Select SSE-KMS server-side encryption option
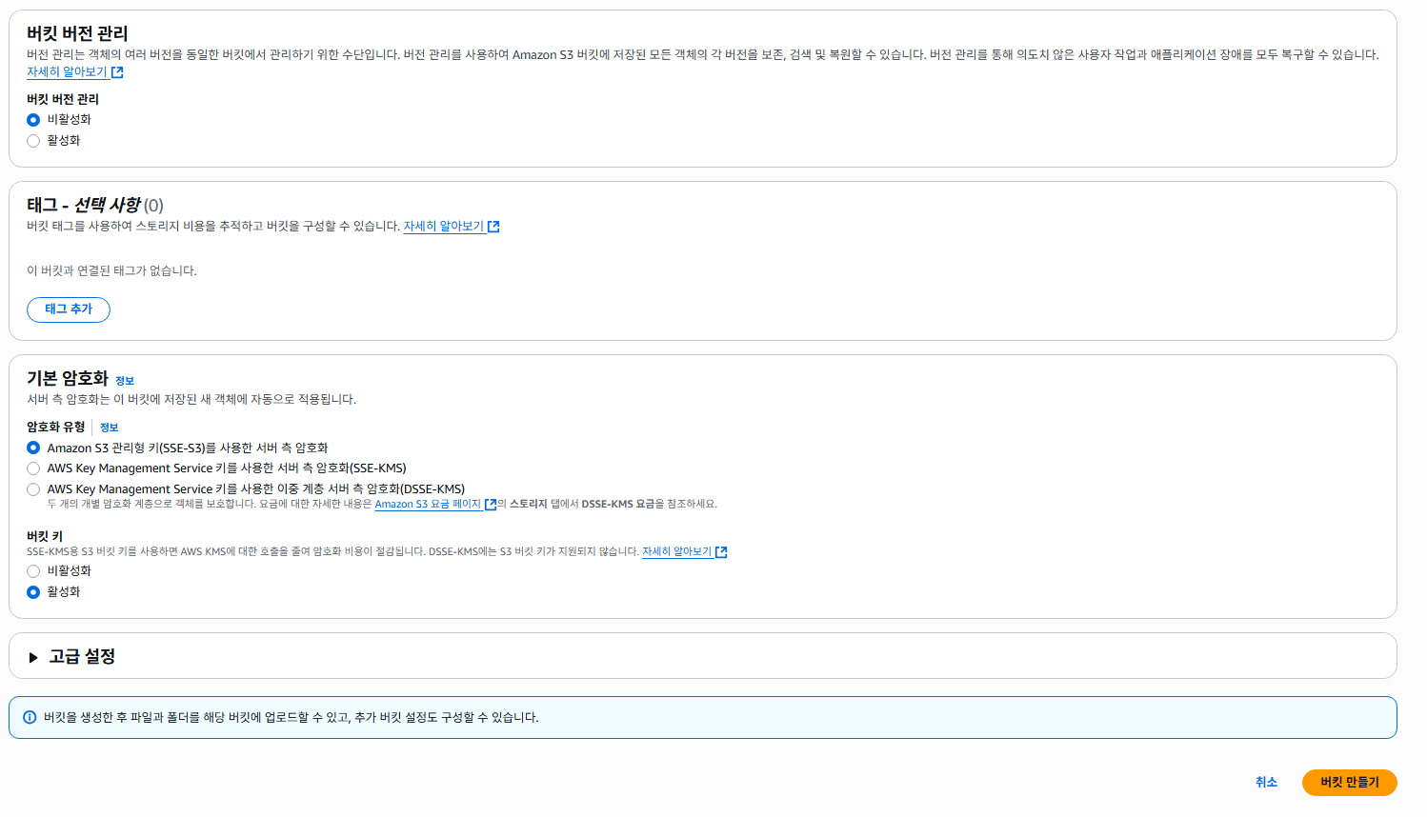Image resolution: width=1427 pixels, height=817 pixels. click(33, 468)
